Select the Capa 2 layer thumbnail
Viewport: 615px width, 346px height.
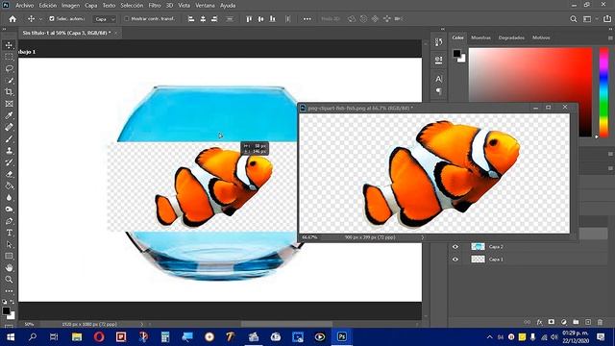[x=478, y=247]
